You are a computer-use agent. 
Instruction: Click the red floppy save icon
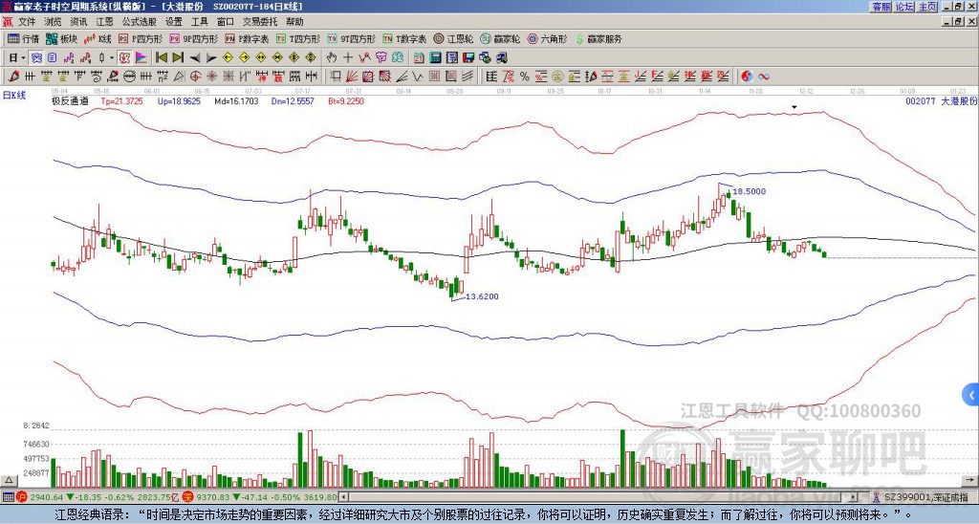468,57
